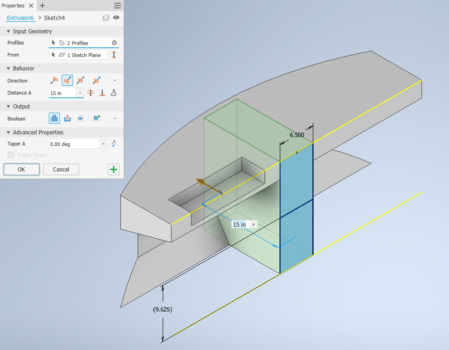Screen dimensions: 449x350
Task: Select the Symmetric direction icon
Action: point(80,81)
